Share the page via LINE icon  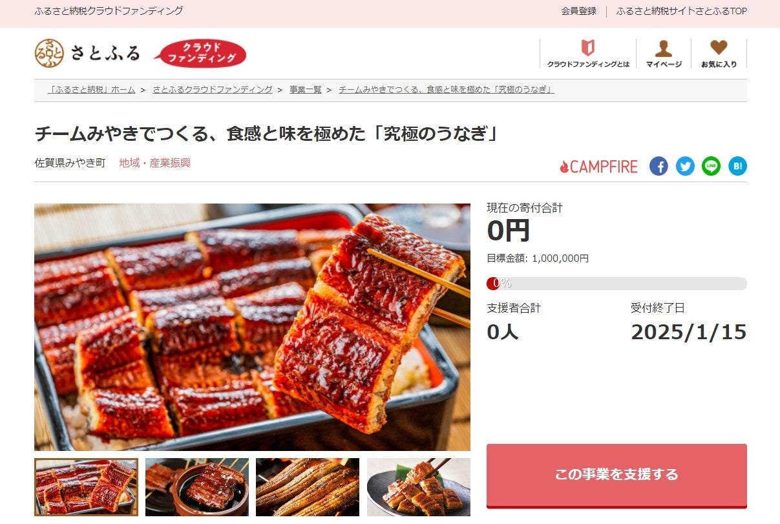(x=711, y=166)
